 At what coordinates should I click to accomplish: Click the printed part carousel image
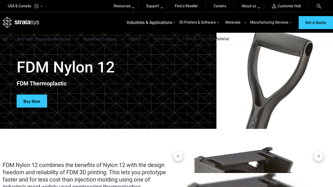[244, 160]
